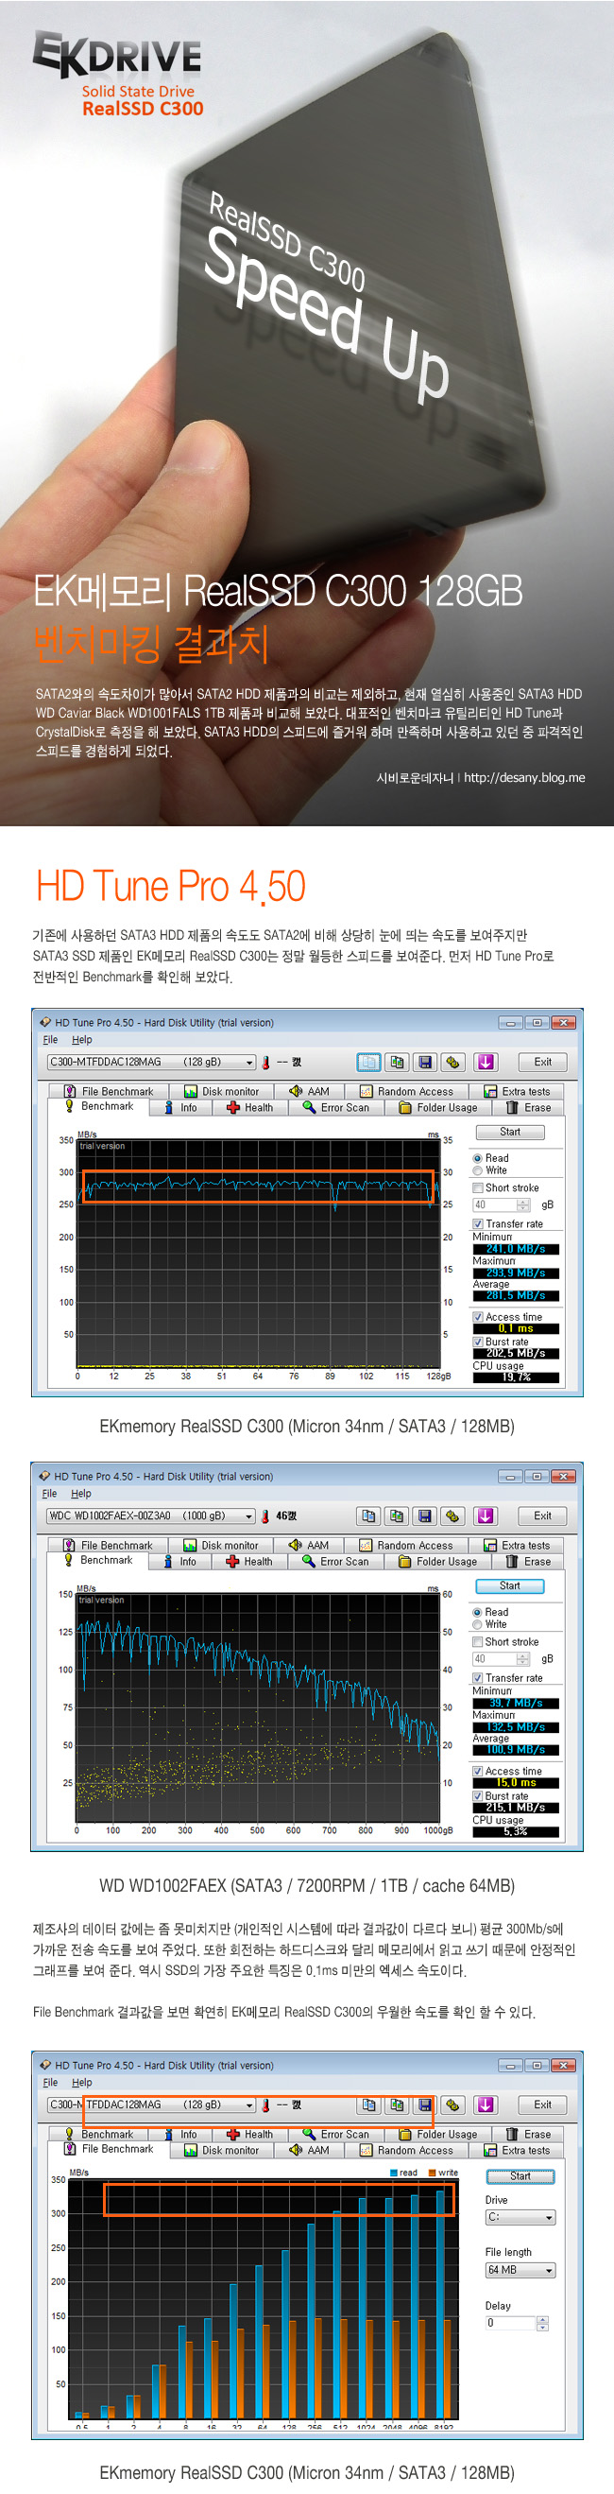614x2494 pixels.
Task: Click thermometer icon showing 46 in WDC window
Action: click(265, 1516)
